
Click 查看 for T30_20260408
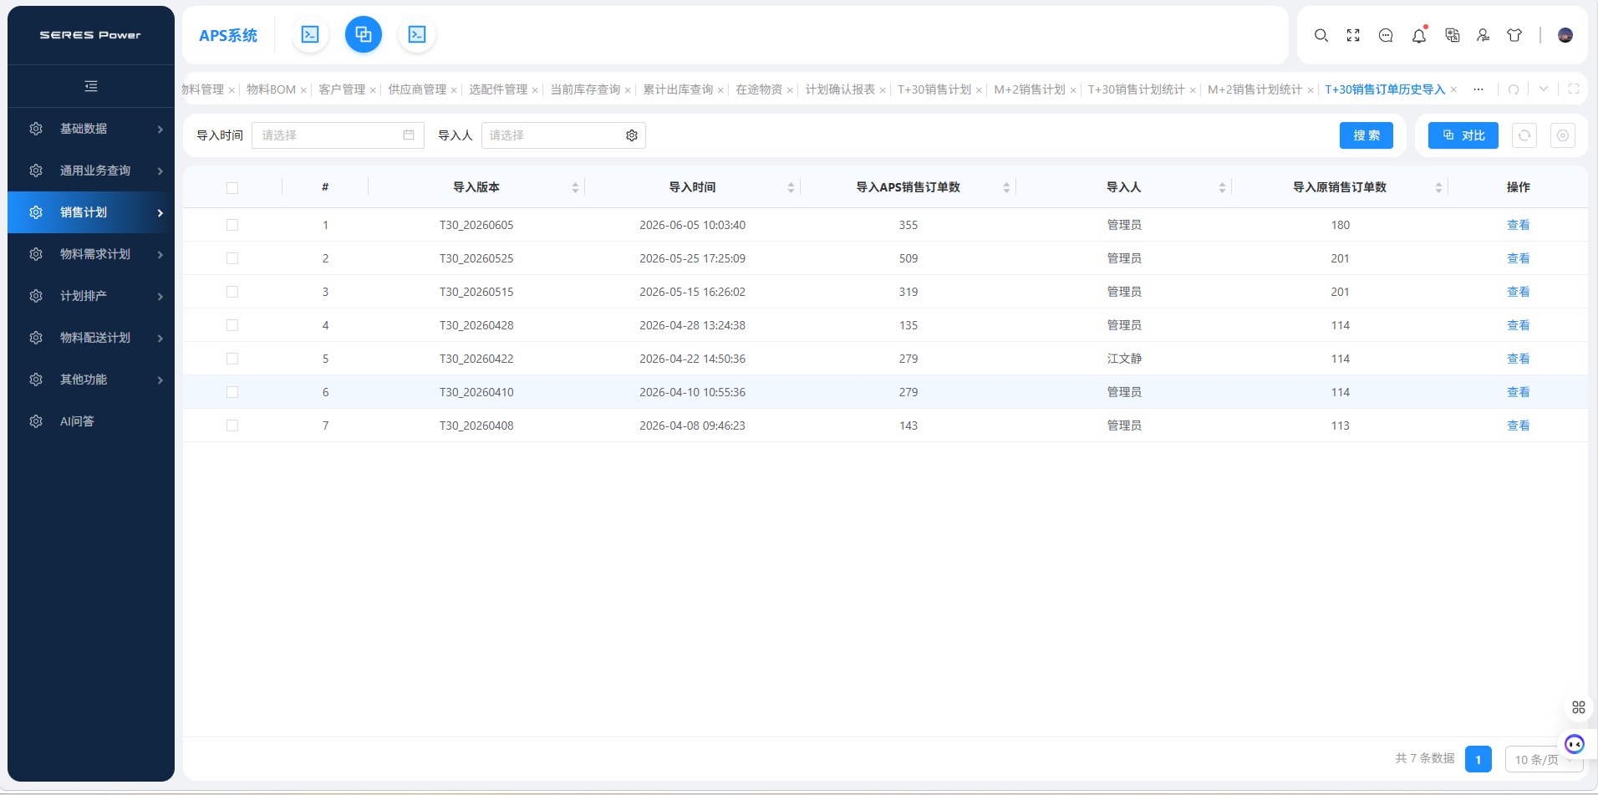click(x=1518, y=426)
